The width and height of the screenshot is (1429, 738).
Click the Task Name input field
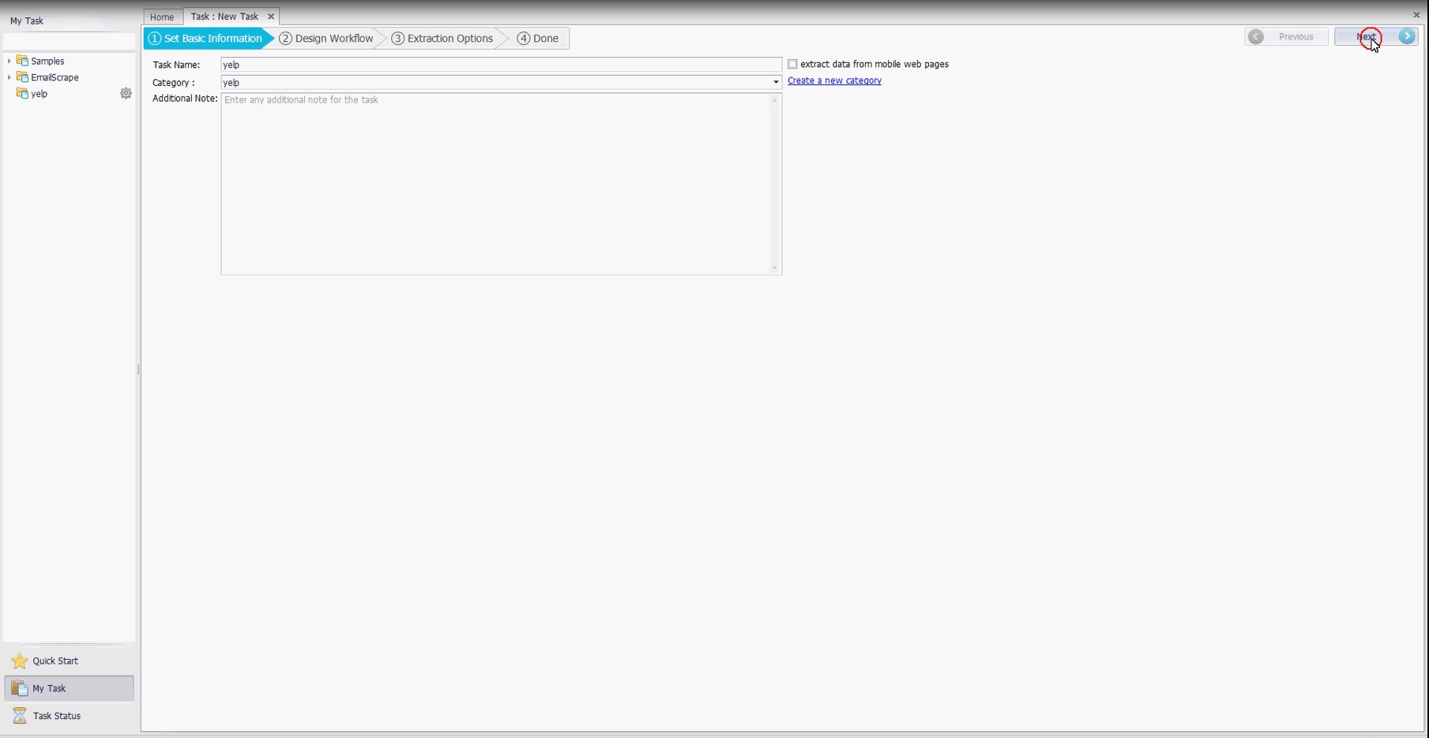click(501, 65)
